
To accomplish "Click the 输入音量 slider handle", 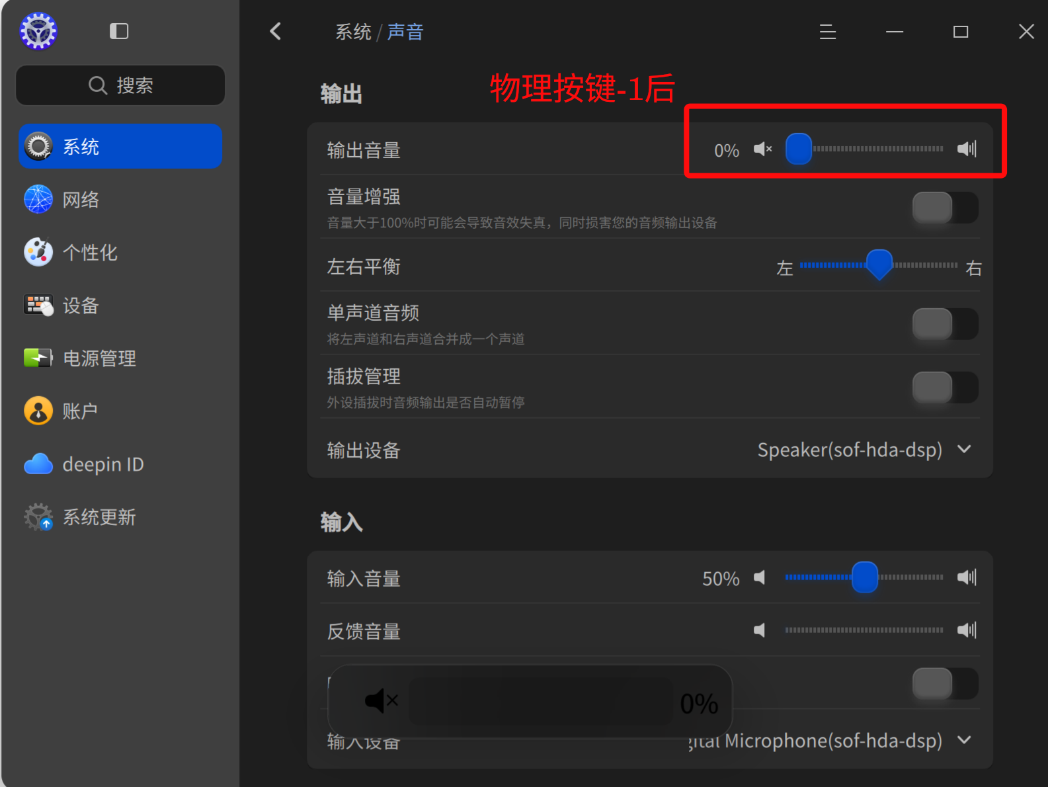I will (865, 577).
